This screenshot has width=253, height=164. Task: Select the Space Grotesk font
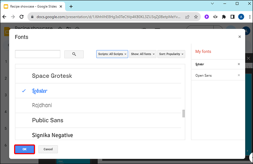click(x=52, y=76)
